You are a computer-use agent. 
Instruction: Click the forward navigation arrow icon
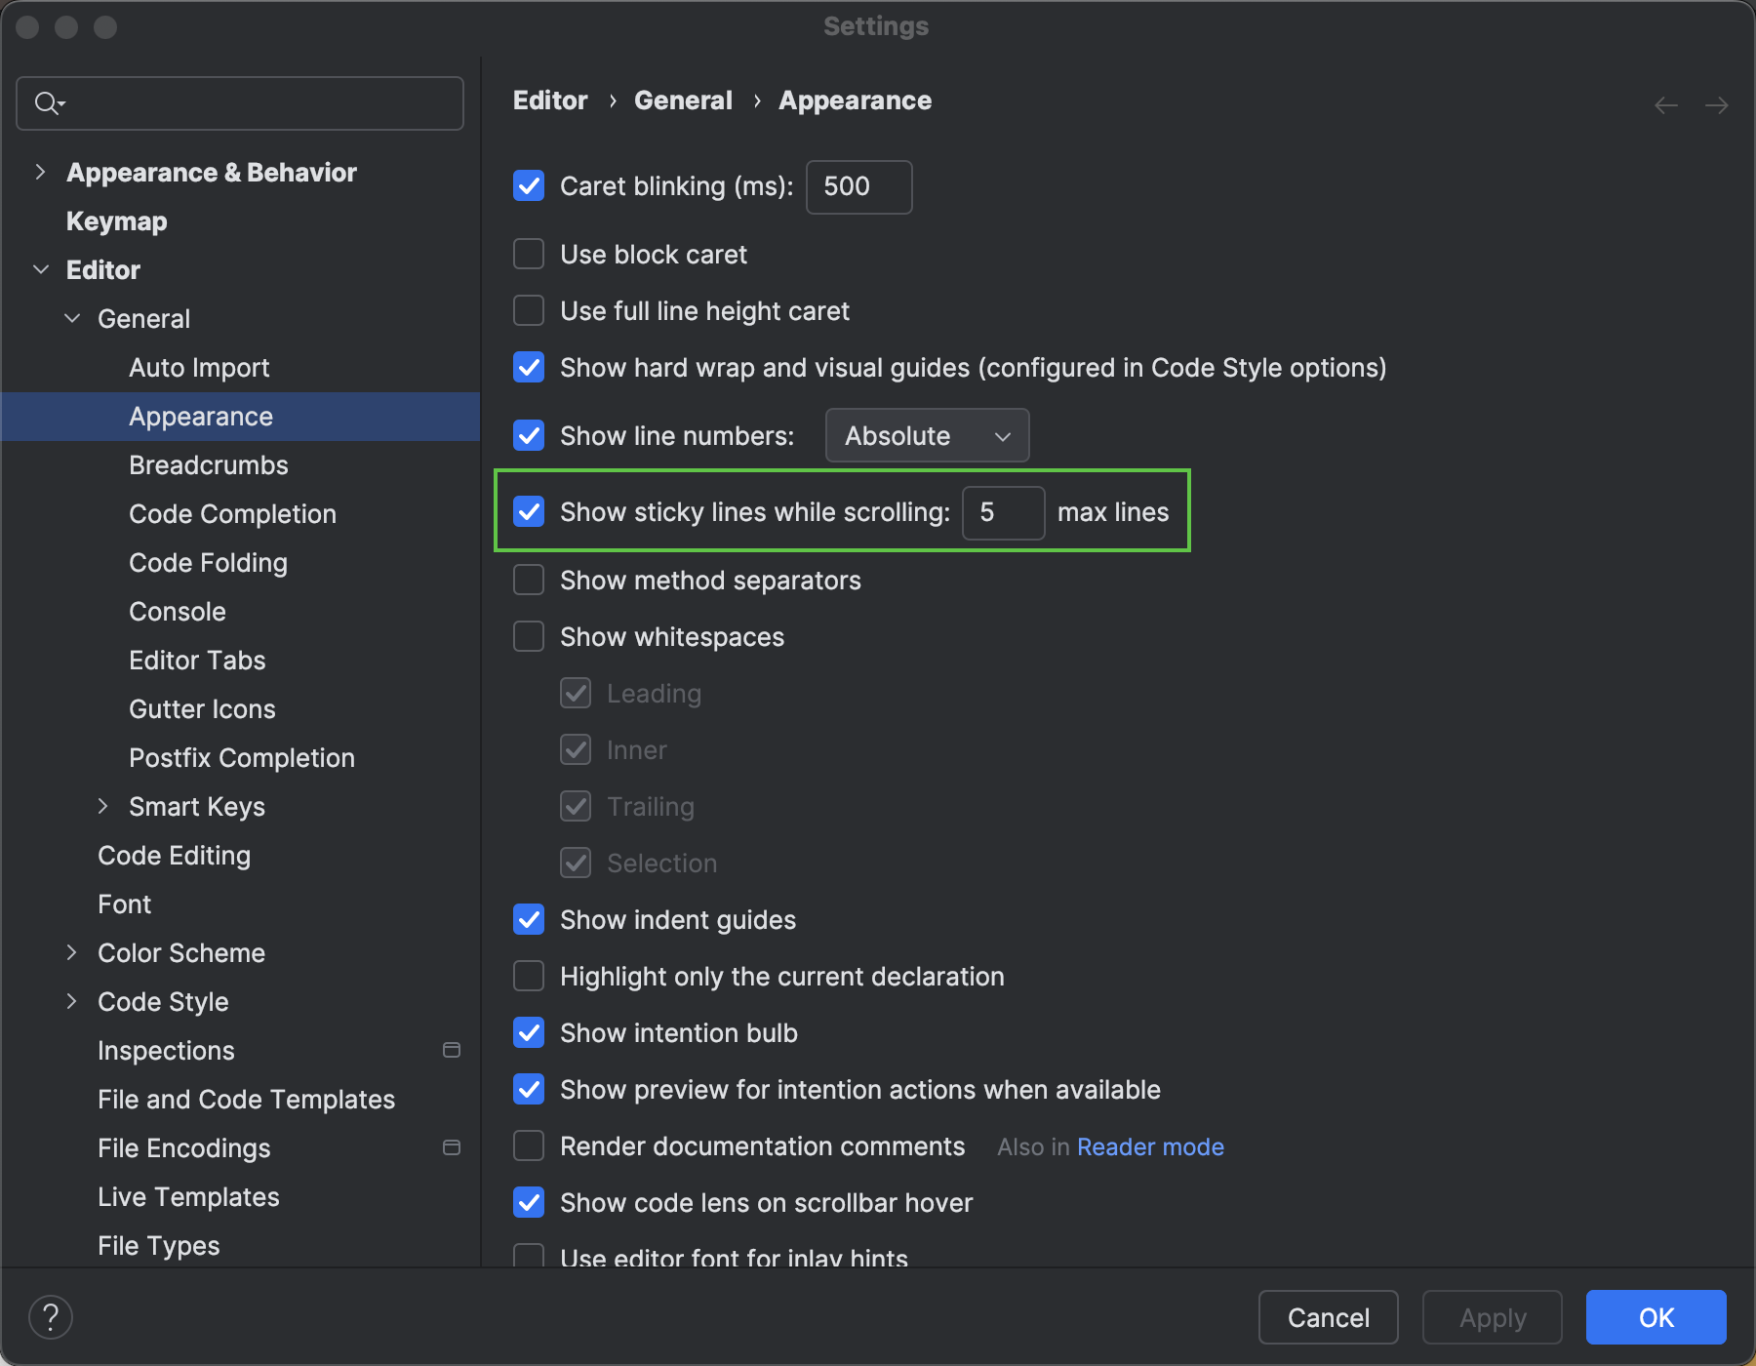click(1717, 105)
